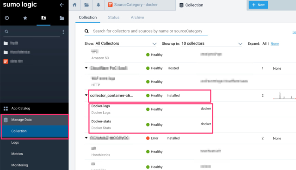Select the Docker-logs source
Viewport: 296px width, 170px height.
tap(100, 106)
